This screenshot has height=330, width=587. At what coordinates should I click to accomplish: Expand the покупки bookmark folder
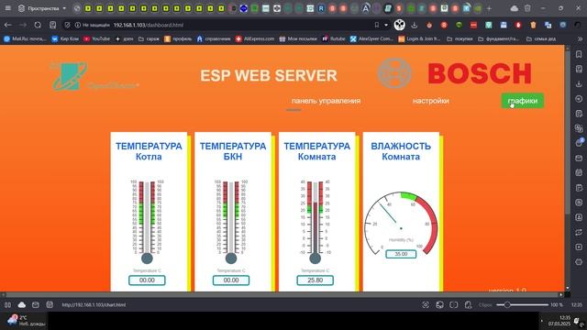pyautogui.click(x=460, y=38)
